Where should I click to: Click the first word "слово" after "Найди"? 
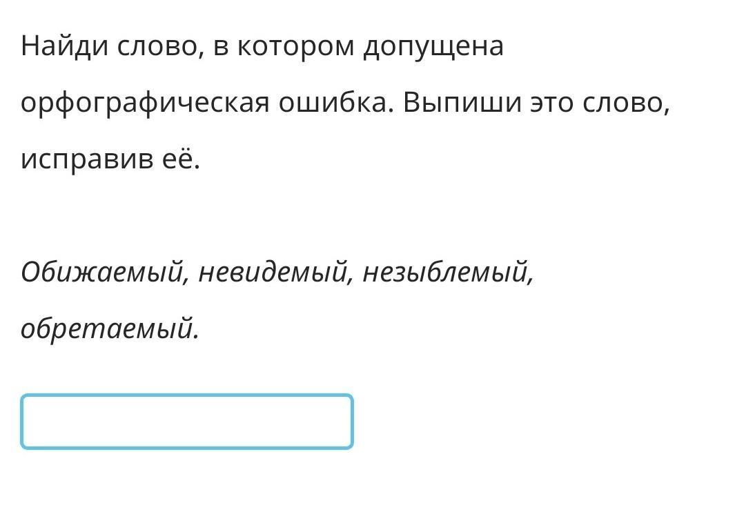(x=153, y=47)
